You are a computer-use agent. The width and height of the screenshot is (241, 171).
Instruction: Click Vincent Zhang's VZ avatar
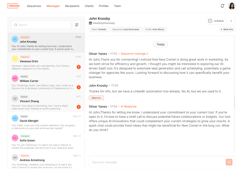tap(15, 99)
